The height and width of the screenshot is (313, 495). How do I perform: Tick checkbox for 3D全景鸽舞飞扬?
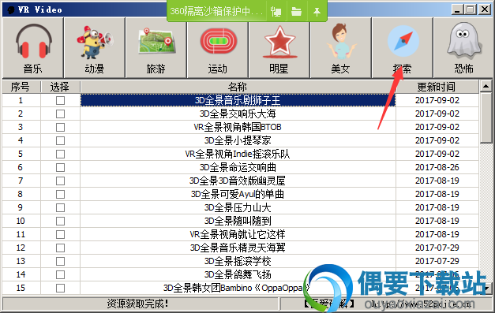pyautogui.click(x=60, y=274)
